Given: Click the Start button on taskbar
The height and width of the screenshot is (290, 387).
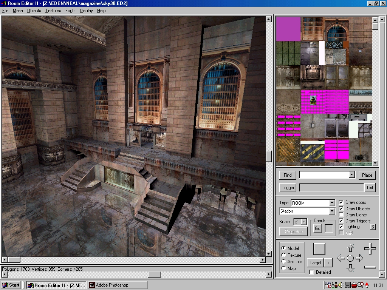Looking at the screenshot, I should tap(11, 285).
